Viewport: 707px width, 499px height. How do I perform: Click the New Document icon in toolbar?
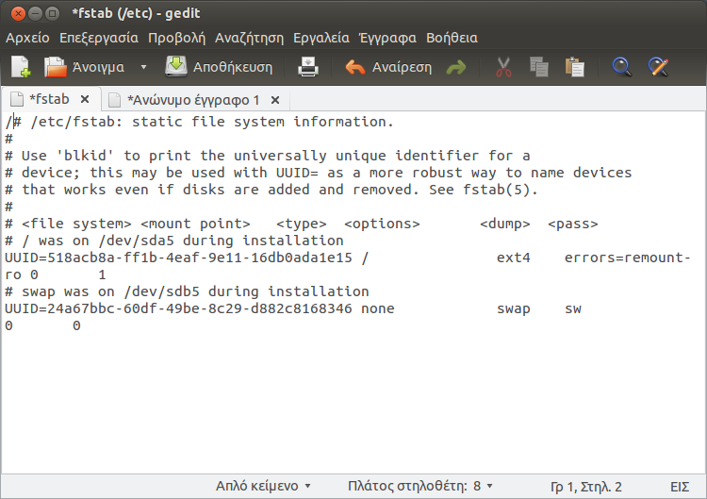21,67
